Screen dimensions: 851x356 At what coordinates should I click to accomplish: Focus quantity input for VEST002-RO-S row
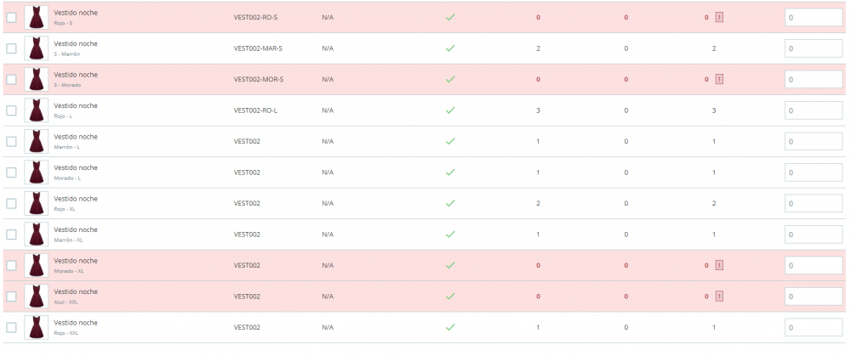click(x=814, y=17)
